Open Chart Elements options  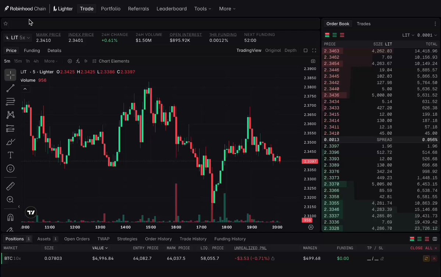click(111, 61)
